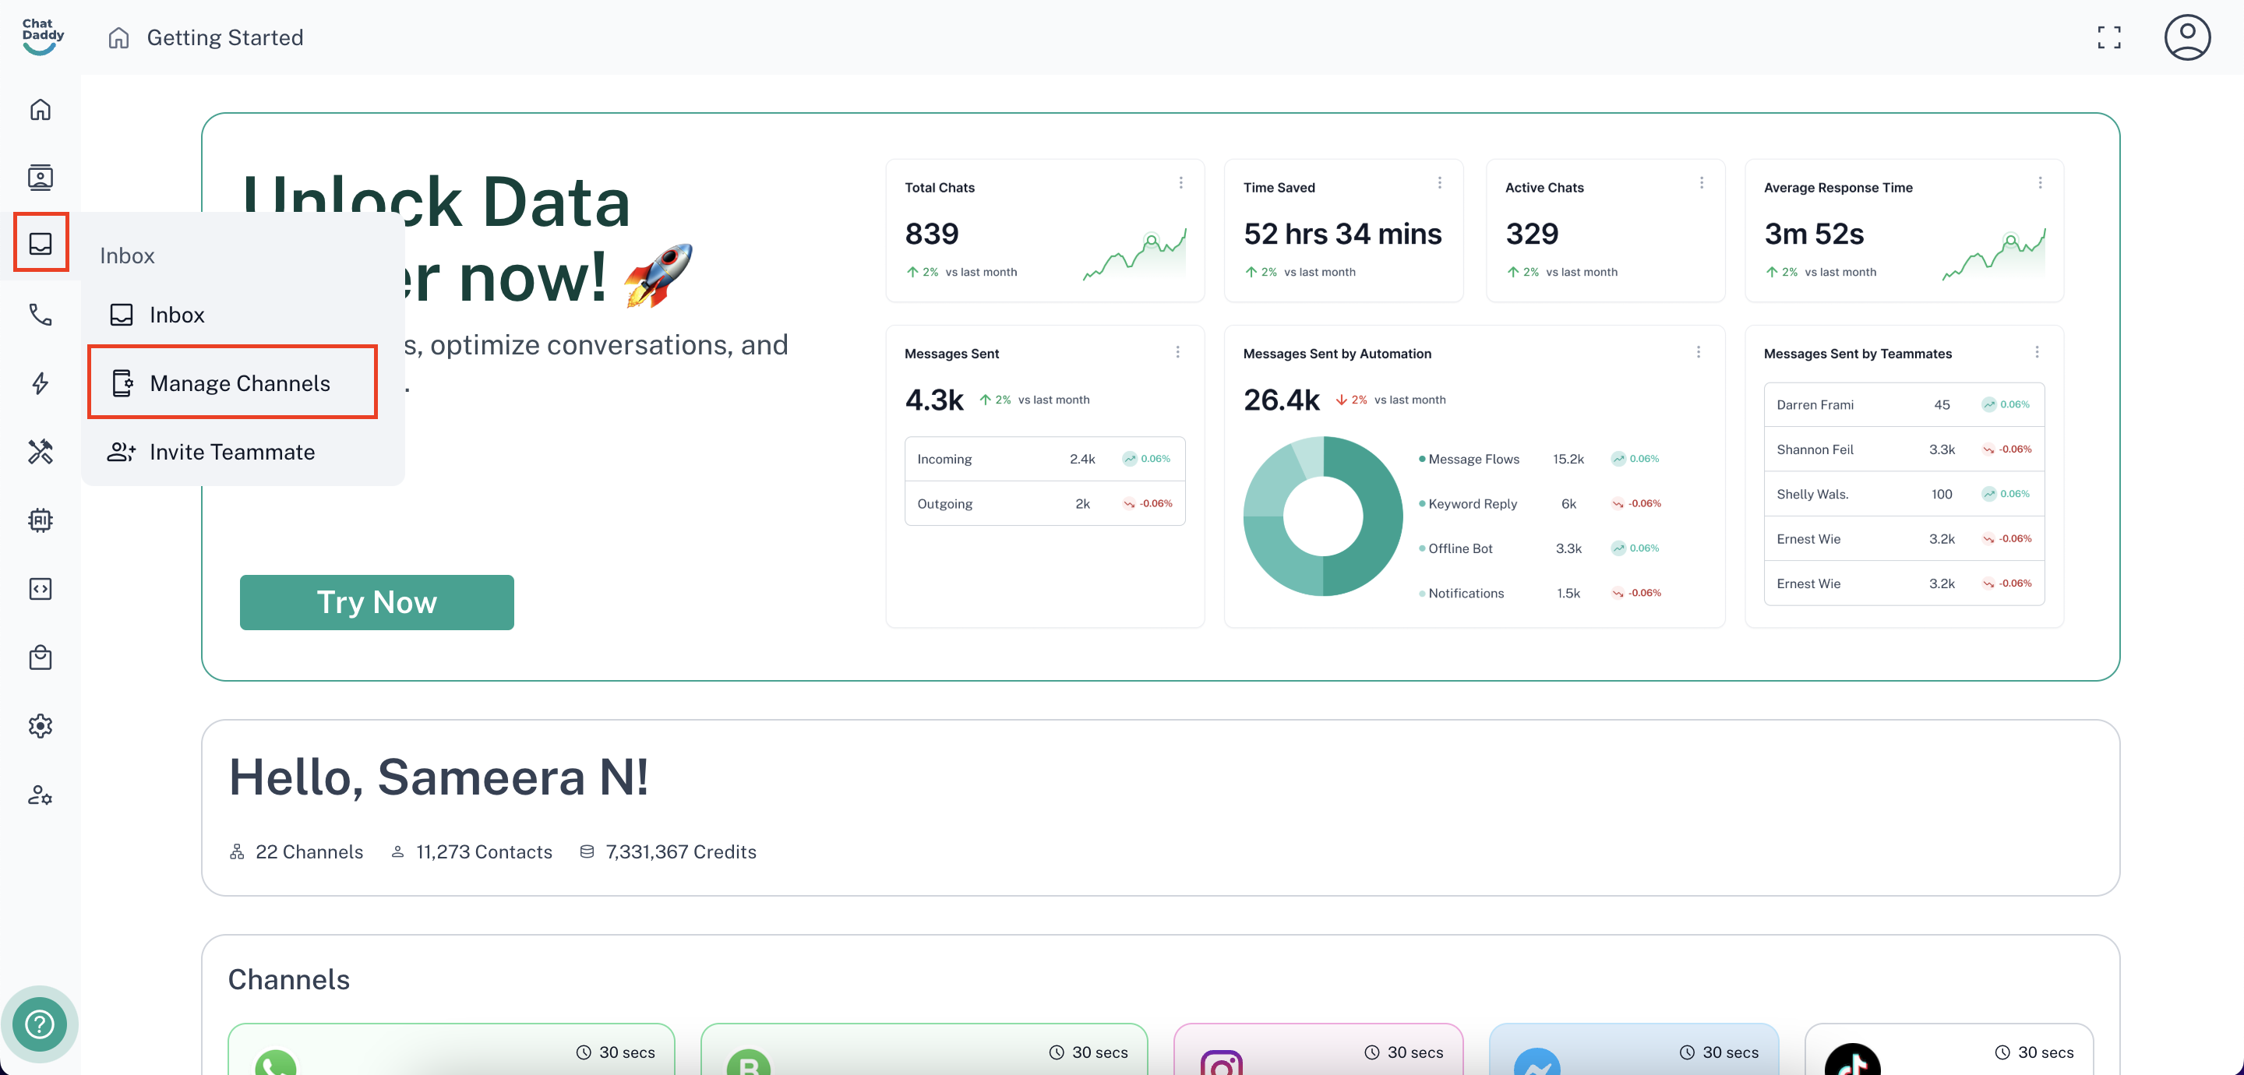
Task: Open the user profile avatar icon
Action: click(x=2186, y=37)
